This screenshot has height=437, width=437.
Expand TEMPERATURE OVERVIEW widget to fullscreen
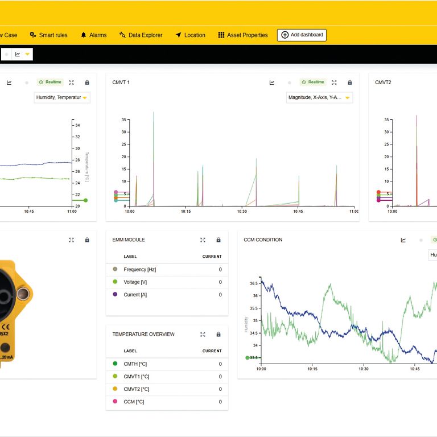coord(203,335)
